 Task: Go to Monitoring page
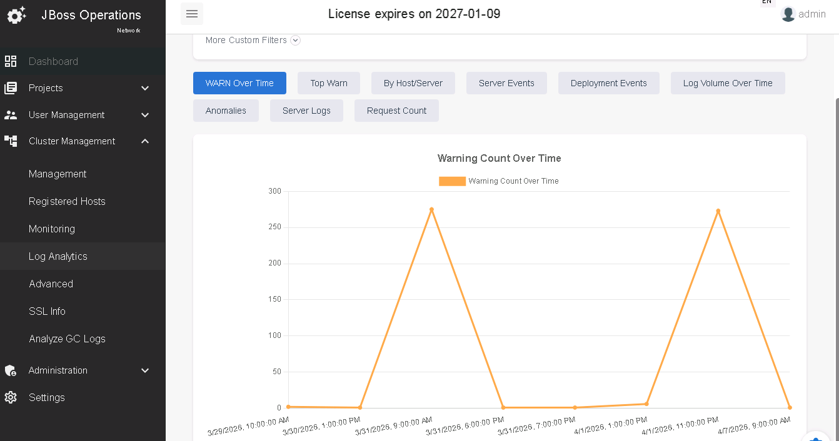[83, 229]
